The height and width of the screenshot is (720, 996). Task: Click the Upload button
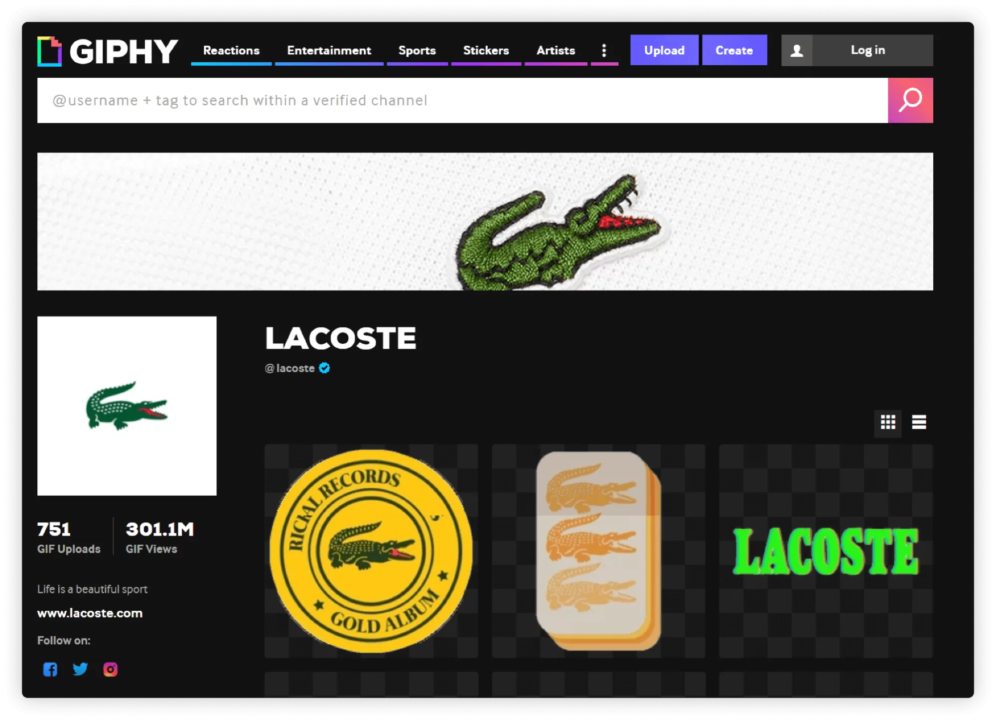tap(663, 50)
